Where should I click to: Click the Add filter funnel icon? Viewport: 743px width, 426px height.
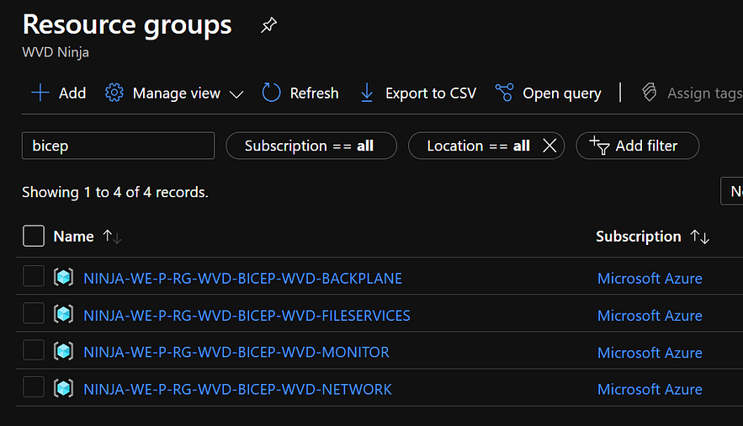599,145
